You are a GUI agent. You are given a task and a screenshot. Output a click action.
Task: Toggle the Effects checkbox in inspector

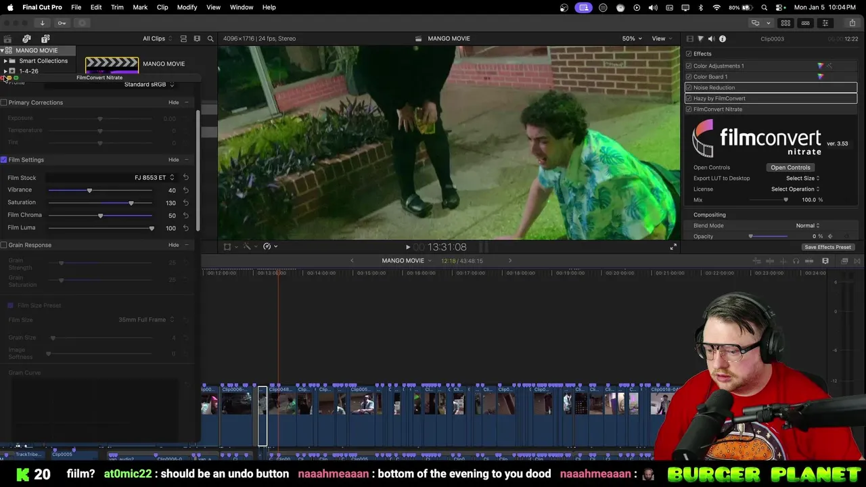click(x=689, y=53)
